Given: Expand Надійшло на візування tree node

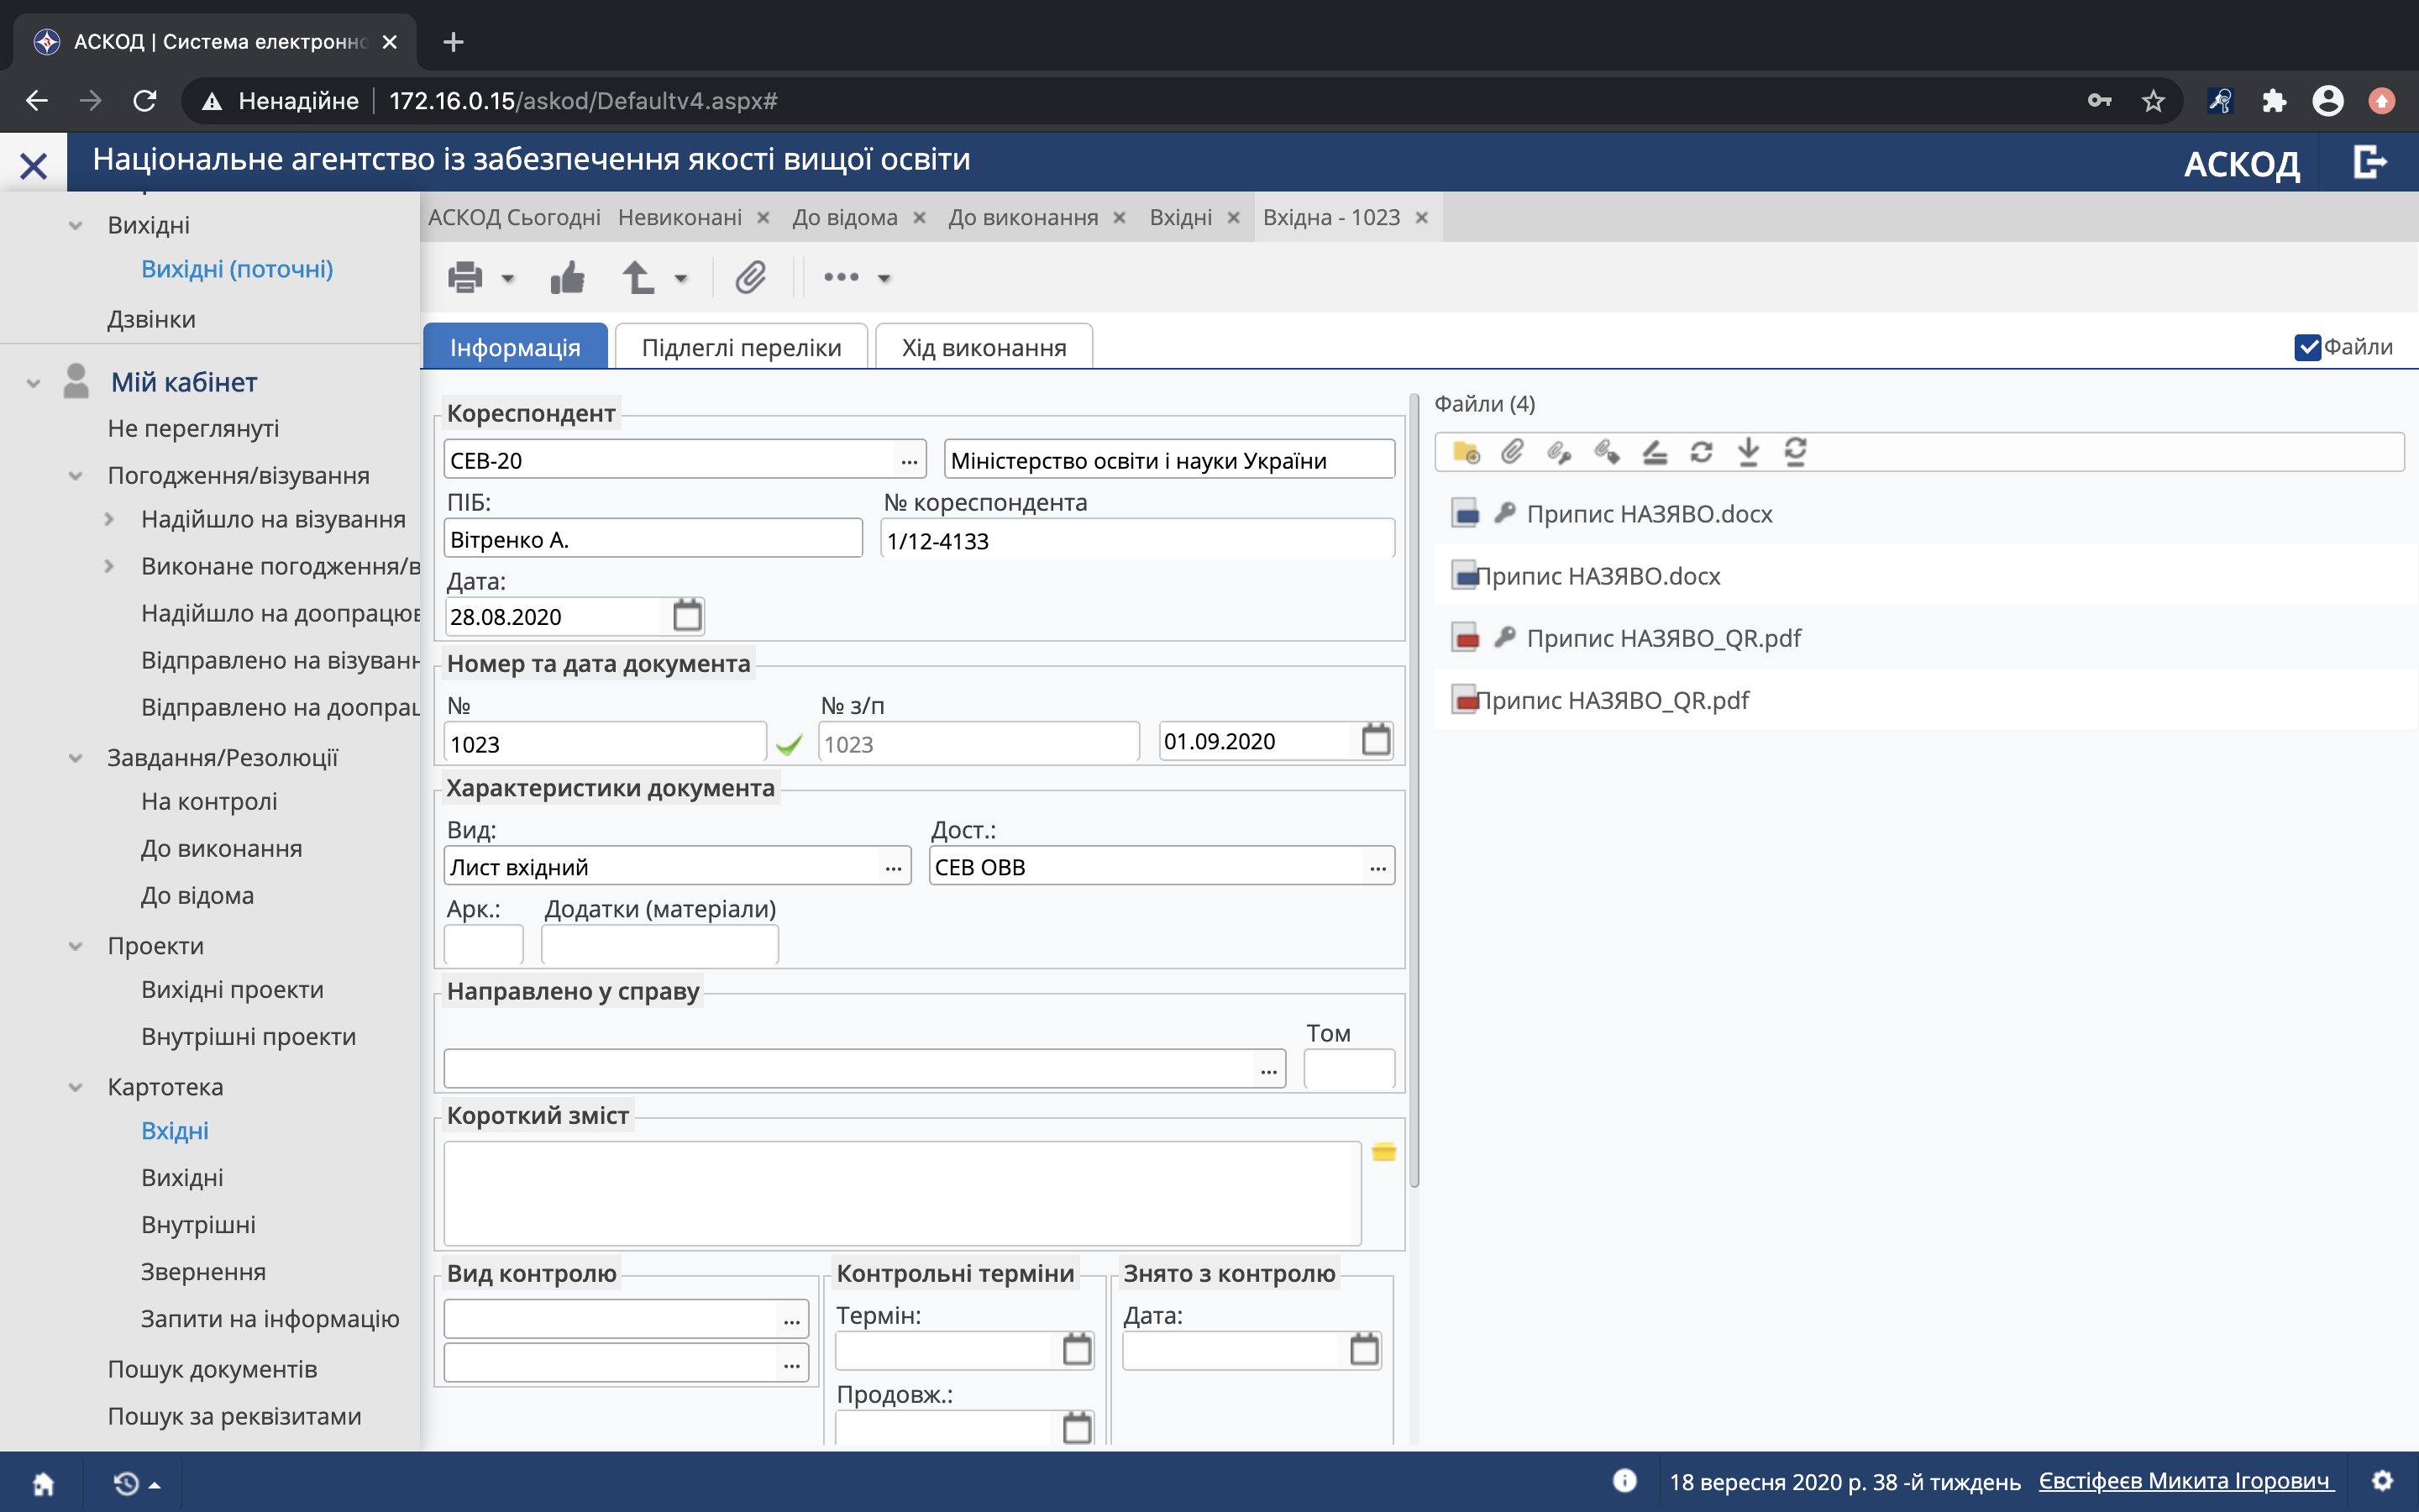Looking at the screenshot, I should point(110,519).
